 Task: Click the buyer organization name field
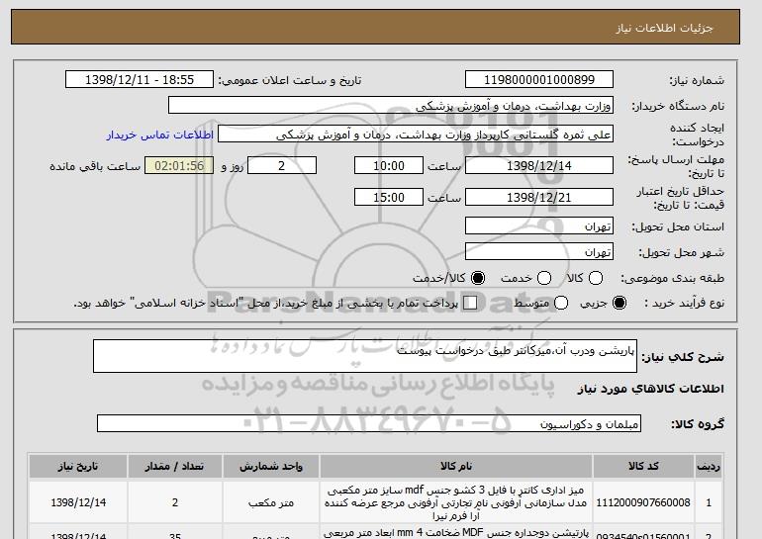391,106
